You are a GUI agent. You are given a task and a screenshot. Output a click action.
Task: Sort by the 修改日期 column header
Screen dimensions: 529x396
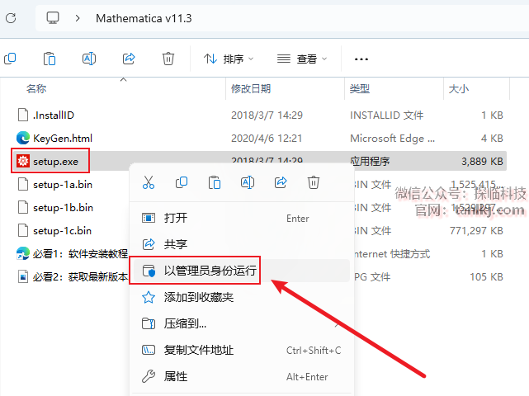tap(251, 89)
